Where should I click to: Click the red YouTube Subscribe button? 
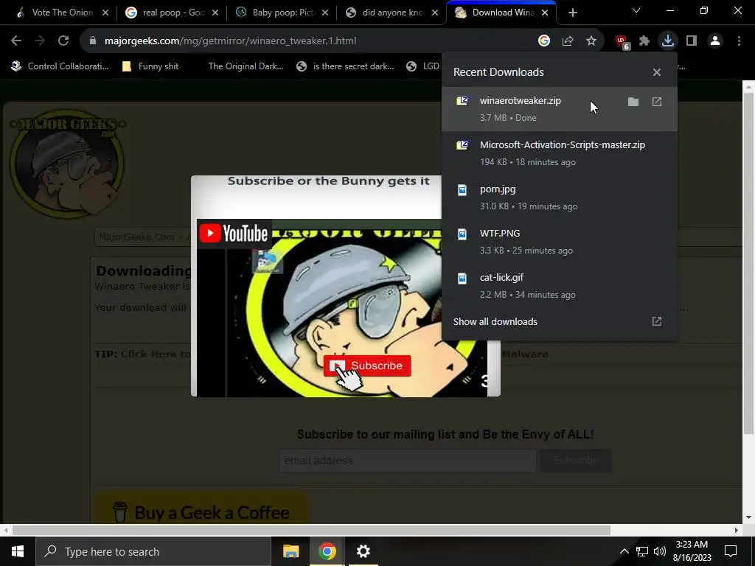pos(367,366)
